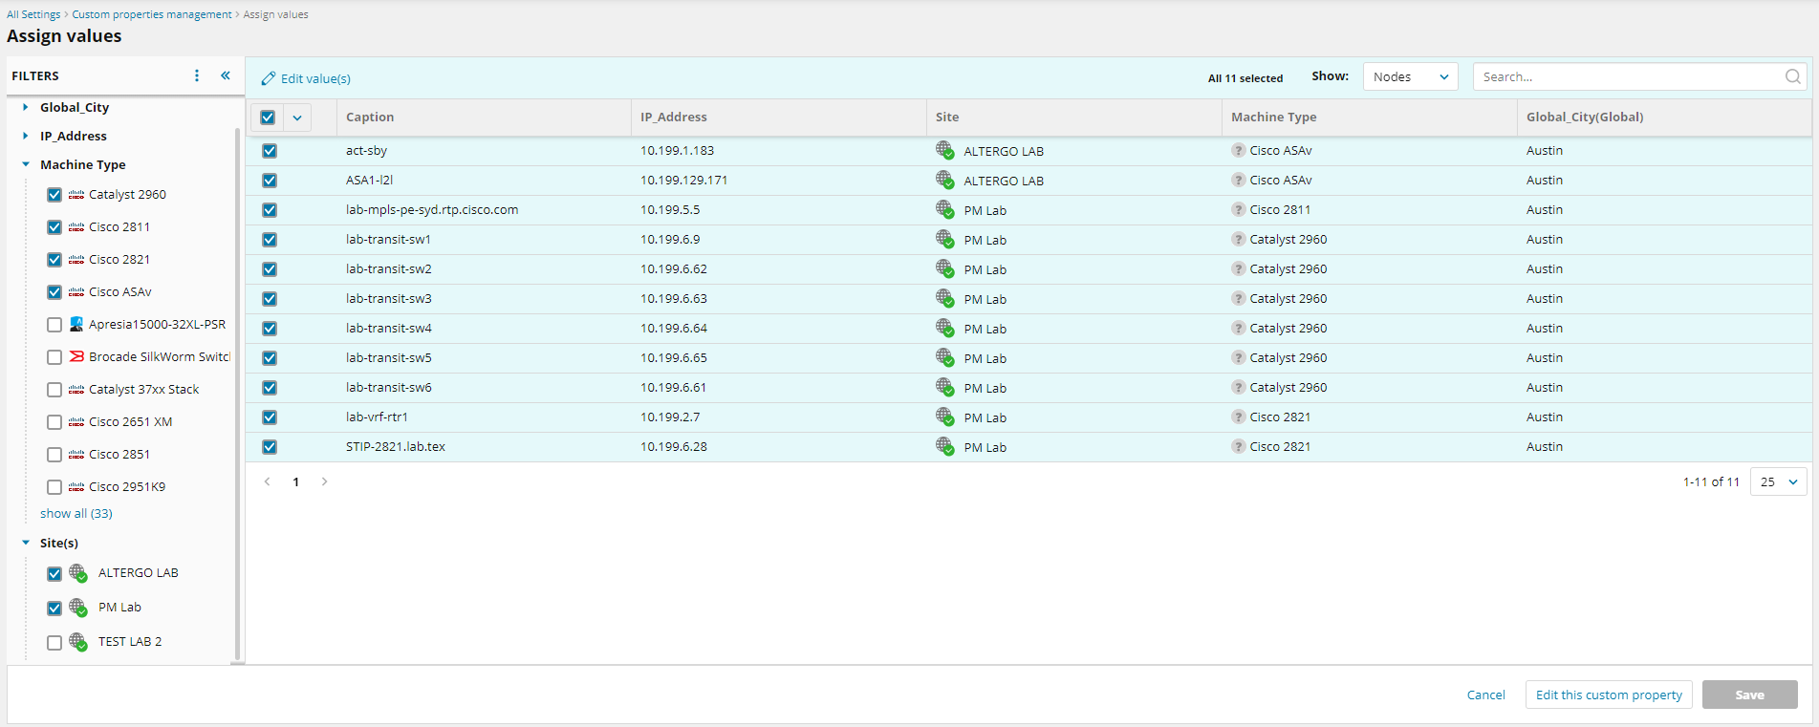Click the Cisco ASAv filter device icon
The width and height of the screenshot is (1819, 727).
[76, 292]
